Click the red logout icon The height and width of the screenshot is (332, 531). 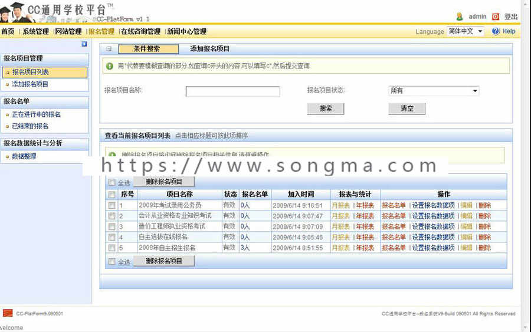496,17
